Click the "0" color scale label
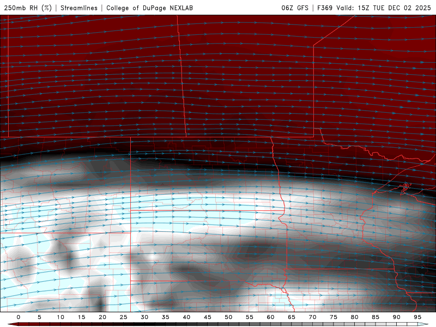 point(19,317)
